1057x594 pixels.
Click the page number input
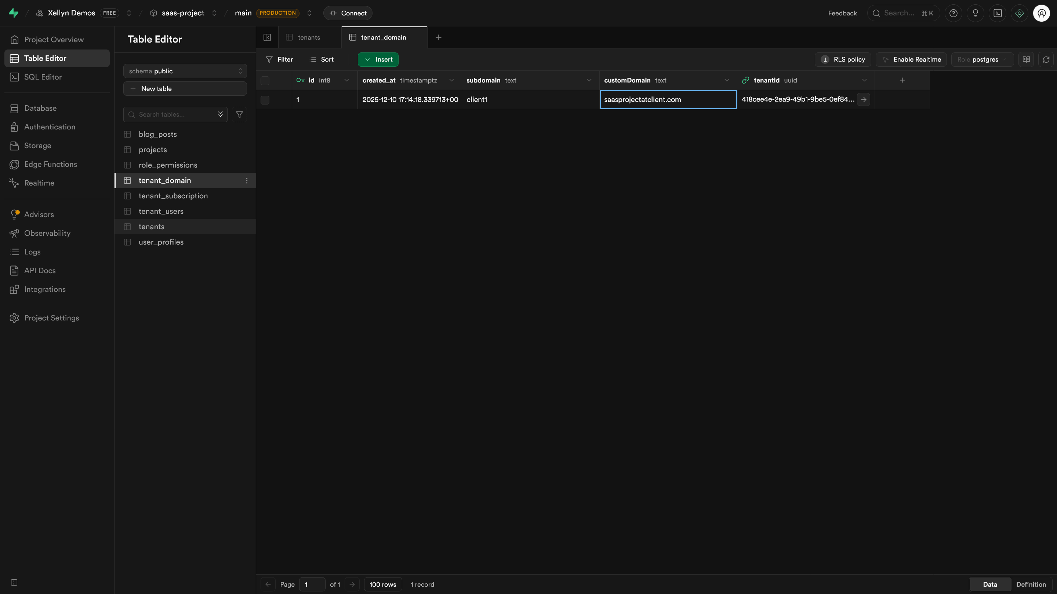pos(312,584)
